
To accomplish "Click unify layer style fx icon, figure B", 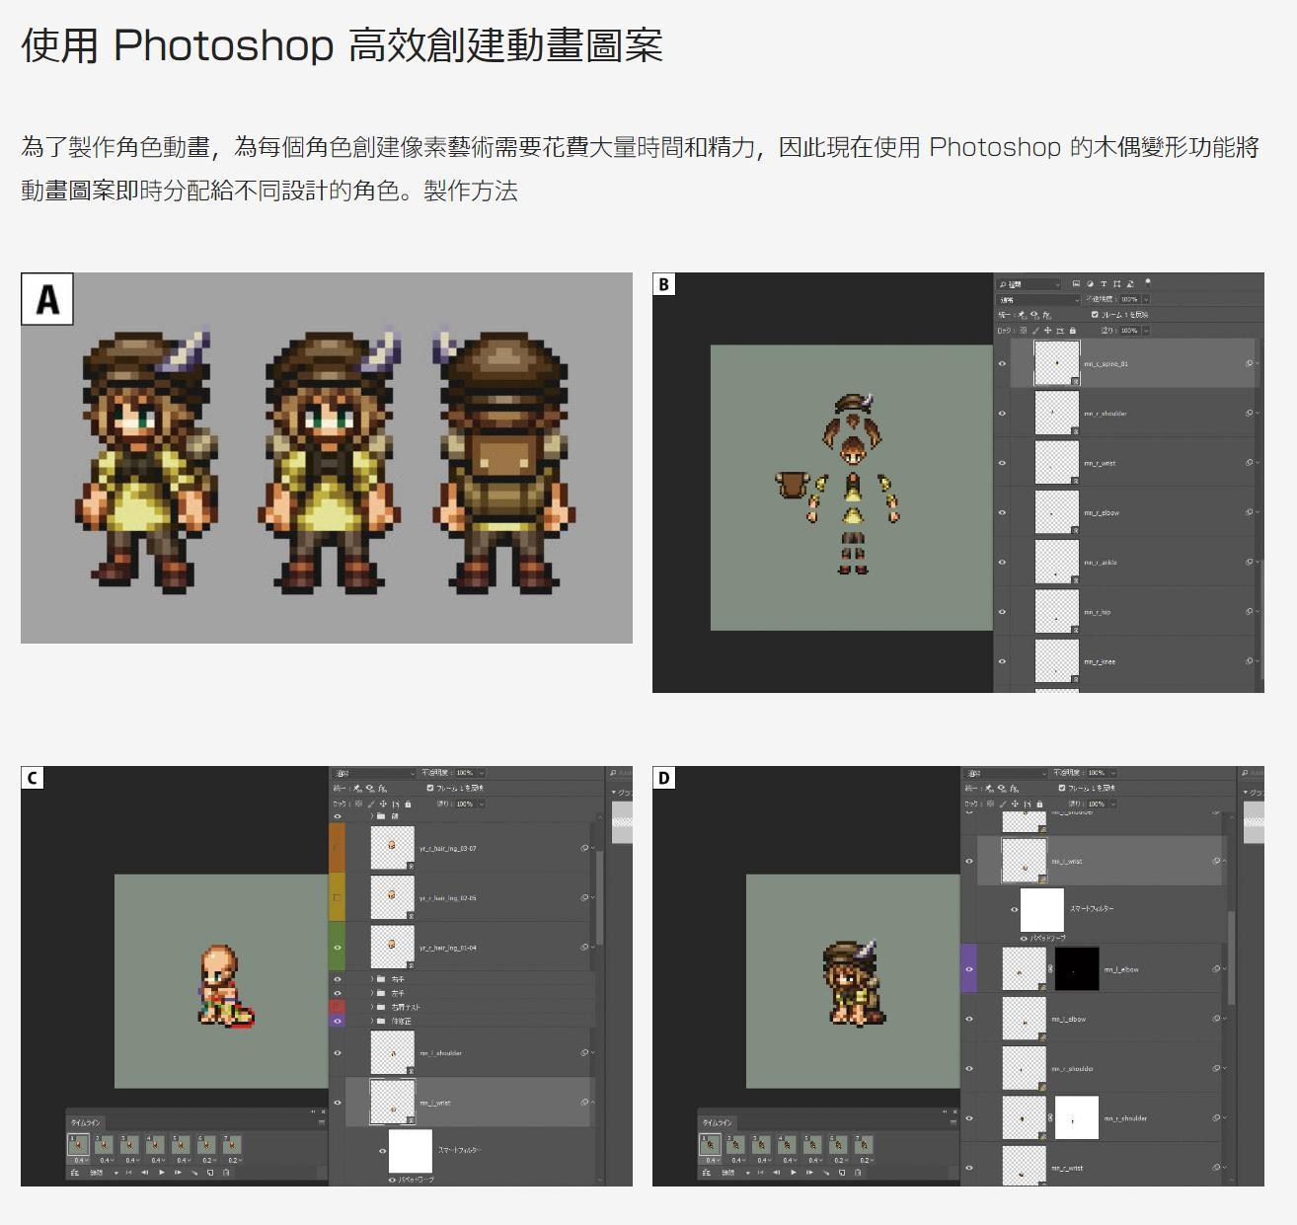I will pos(1047,315).
